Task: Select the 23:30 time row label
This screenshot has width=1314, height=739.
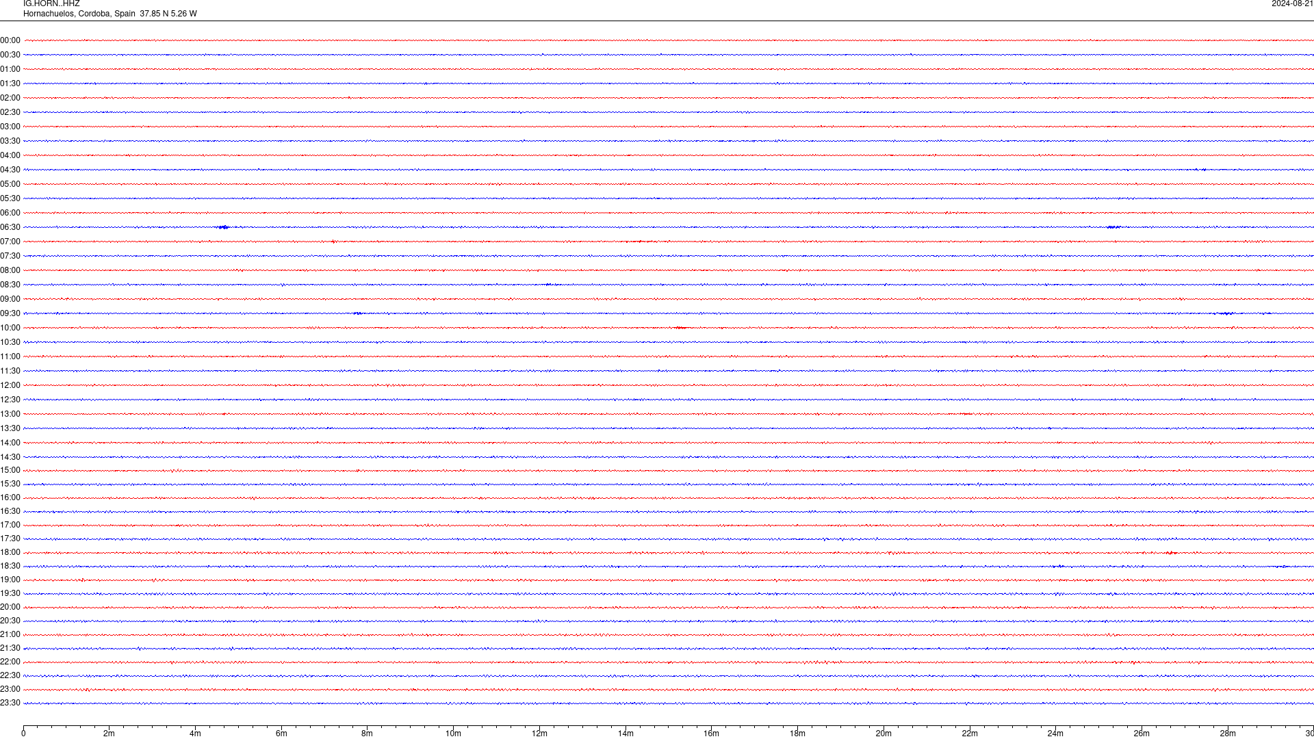Action: (10, 703)
